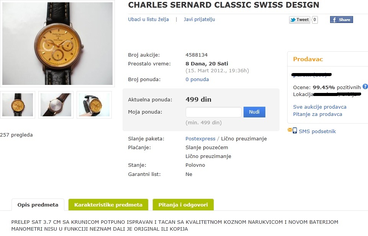
Task: Open the Pitanja i odgovori tab
Action: pyautogui.click(x=183, y=205)
